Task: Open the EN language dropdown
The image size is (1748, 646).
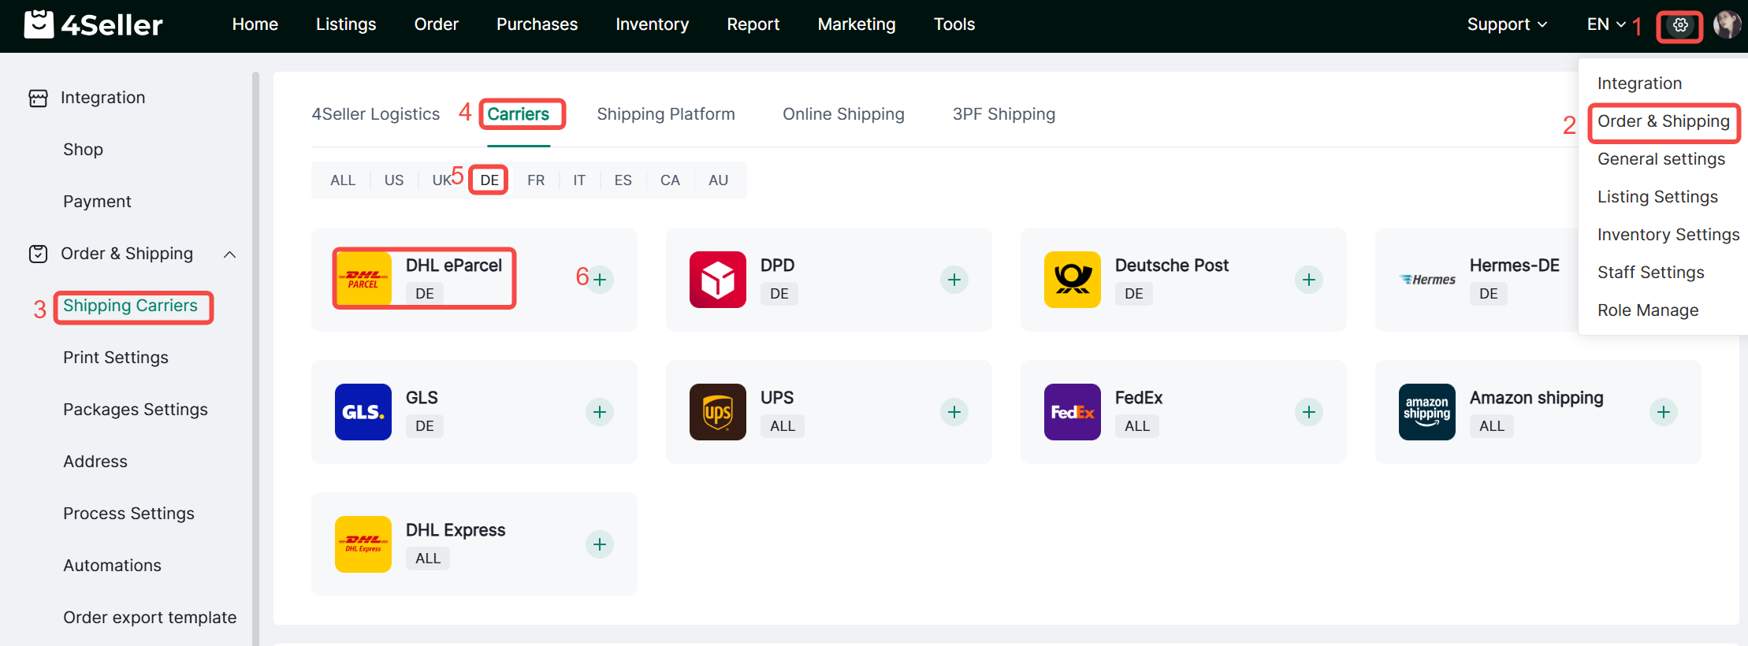Action: (1605, 24)
